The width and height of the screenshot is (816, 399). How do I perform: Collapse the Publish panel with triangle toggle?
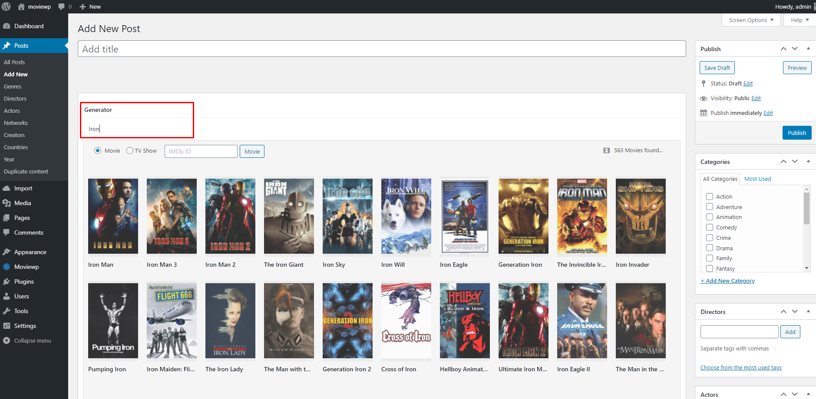pyautogui.click(x=808, y=49)
